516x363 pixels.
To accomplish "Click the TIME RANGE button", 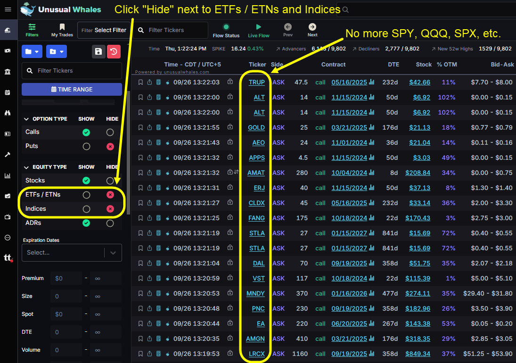I will (x=72, y=89).
